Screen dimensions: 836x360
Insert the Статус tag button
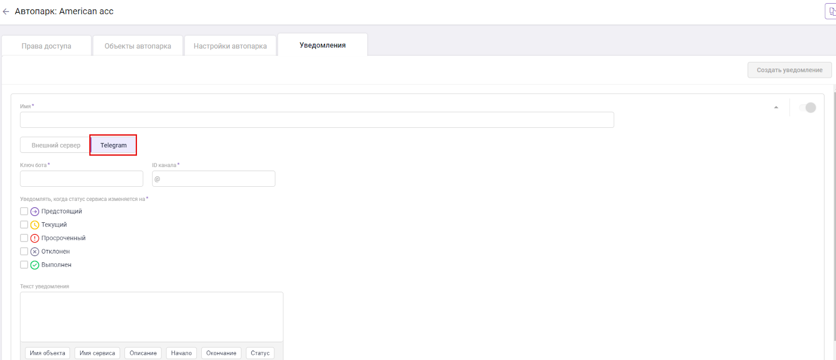[260, 353]
